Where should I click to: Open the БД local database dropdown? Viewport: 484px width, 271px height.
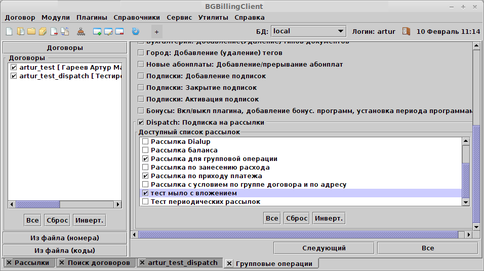click(x=308, y=31)
